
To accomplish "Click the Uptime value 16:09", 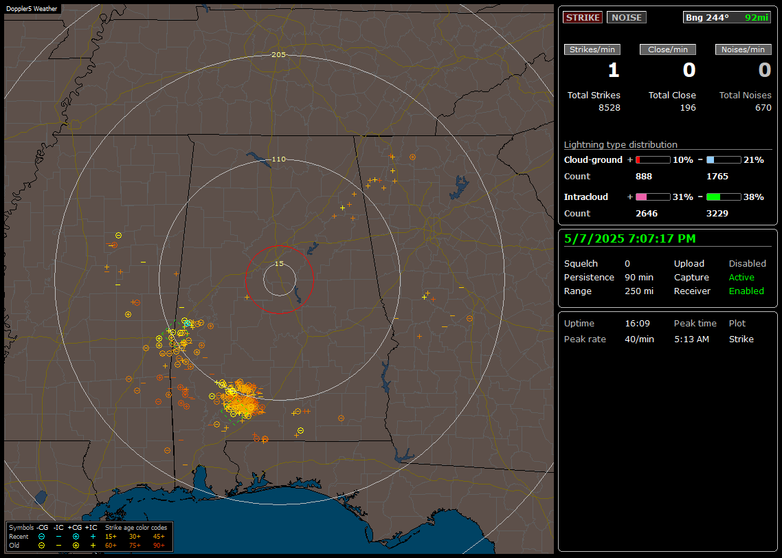I will click(638, 324).
